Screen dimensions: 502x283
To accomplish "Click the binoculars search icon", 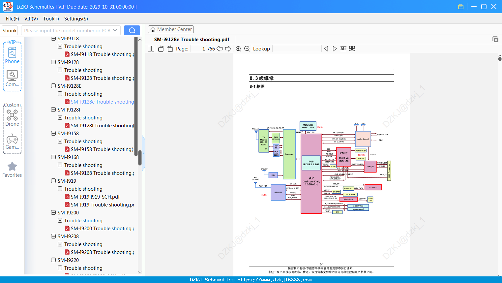I will pos(352,49).
